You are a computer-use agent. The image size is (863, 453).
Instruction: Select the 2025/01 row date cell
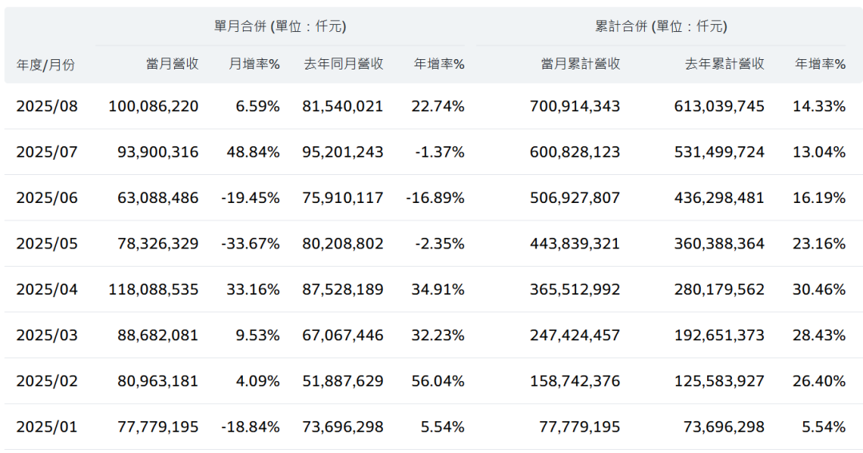[x=47, y=427]
